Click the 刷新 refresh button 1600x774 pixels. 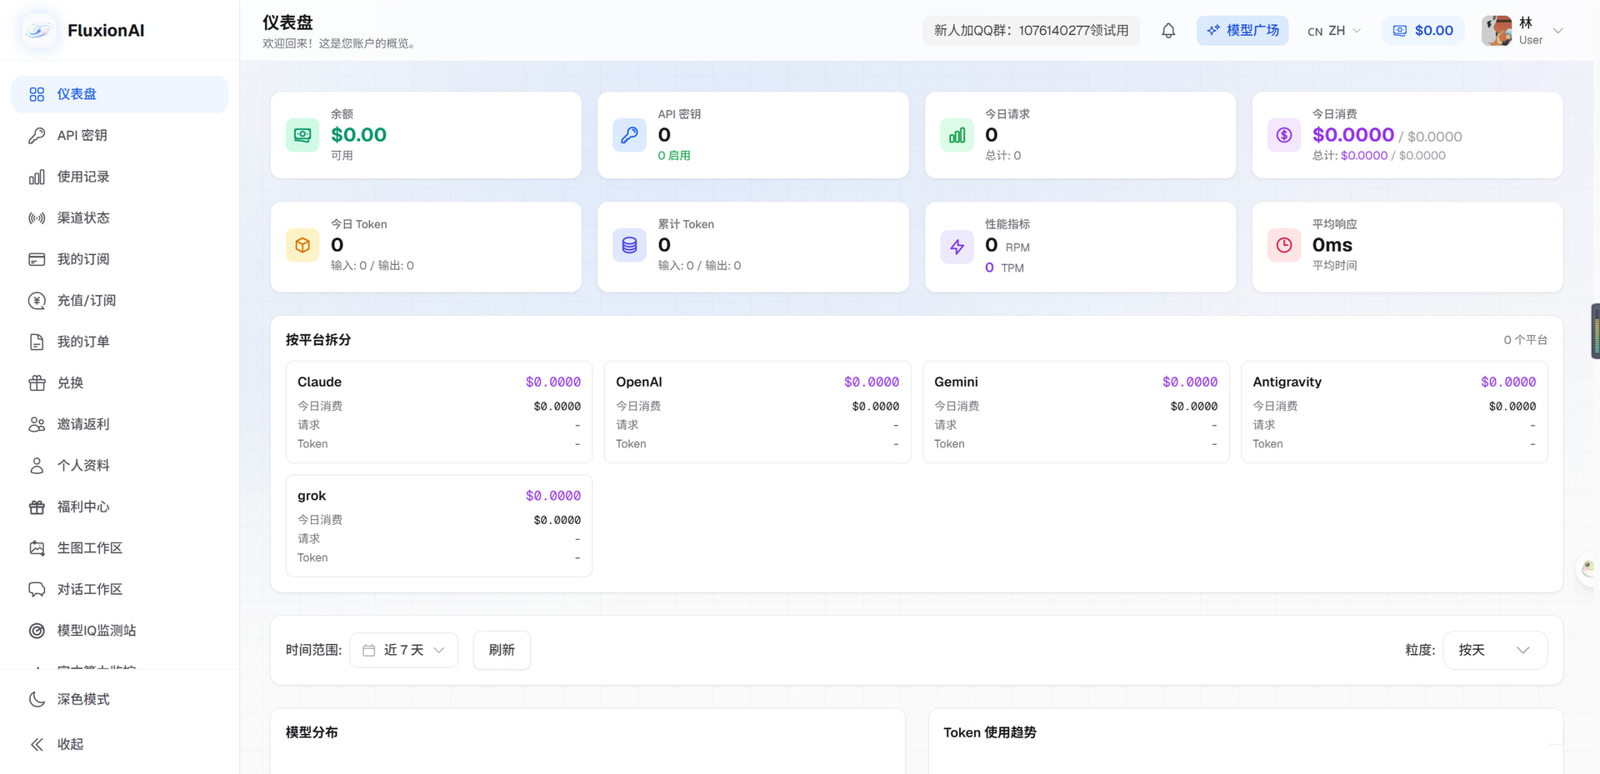pyautogui.click(x=502, y=650)
